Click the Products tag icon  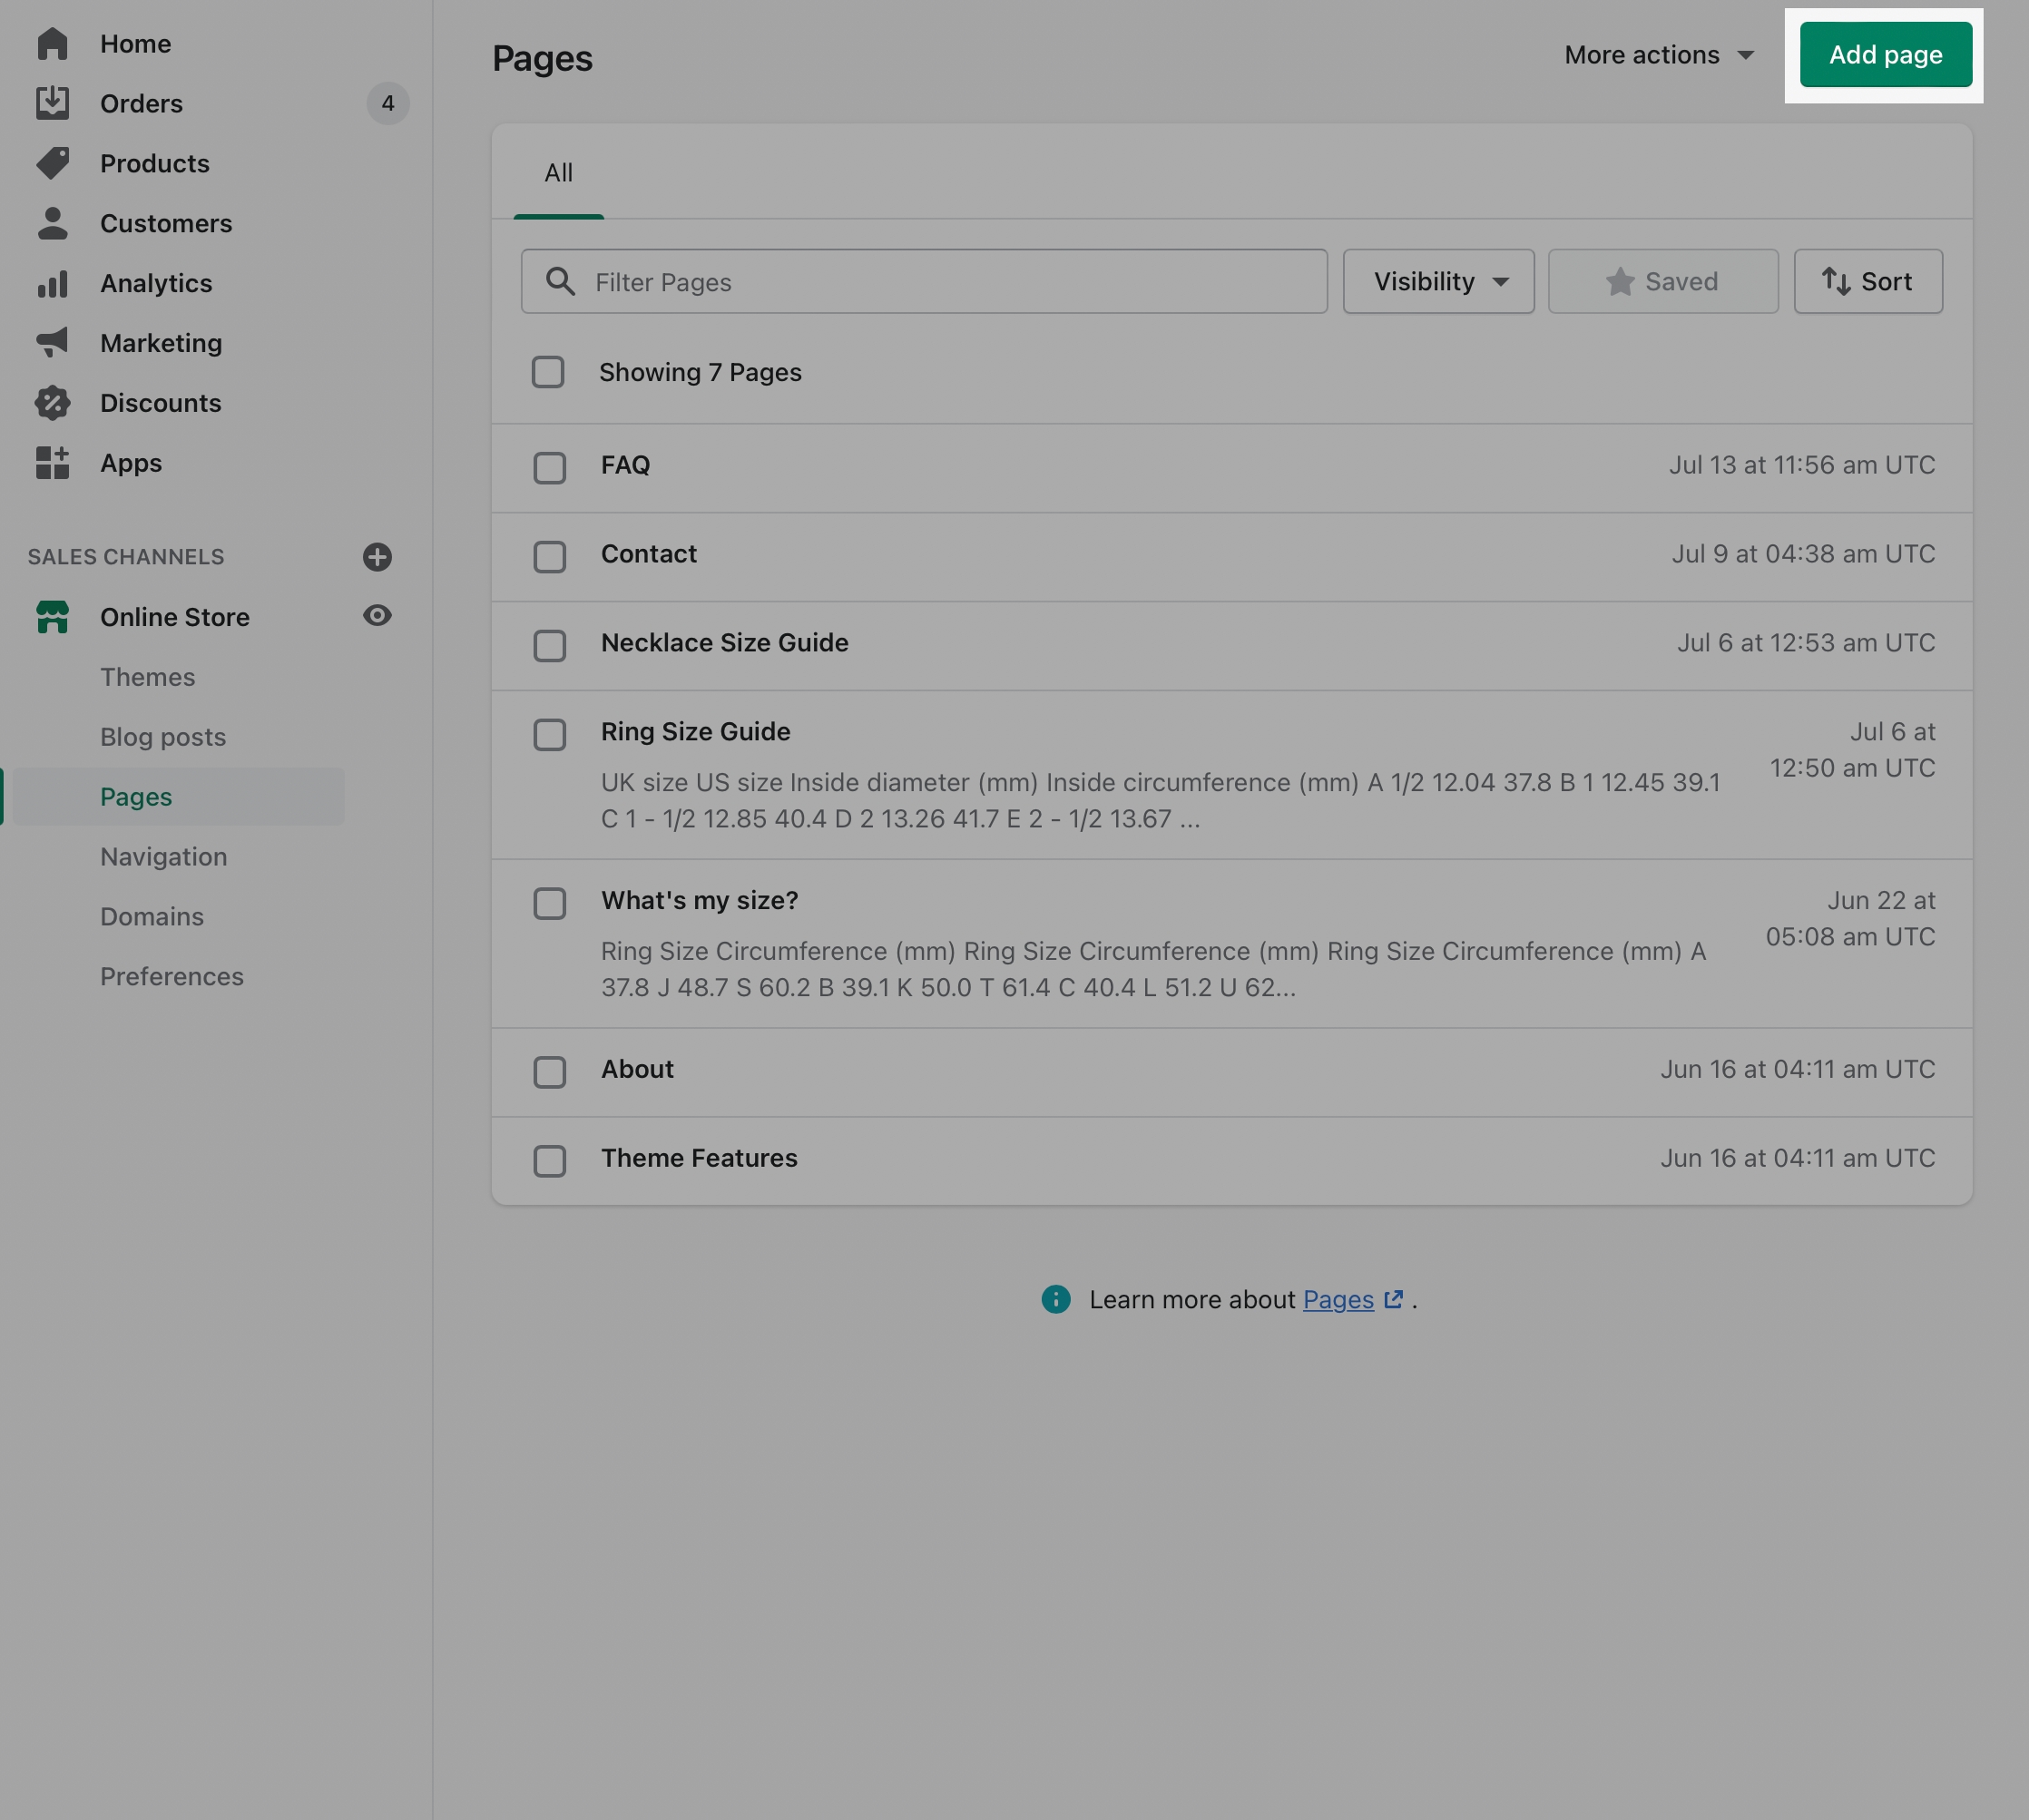pyautogui.click(x=52, y=163)
